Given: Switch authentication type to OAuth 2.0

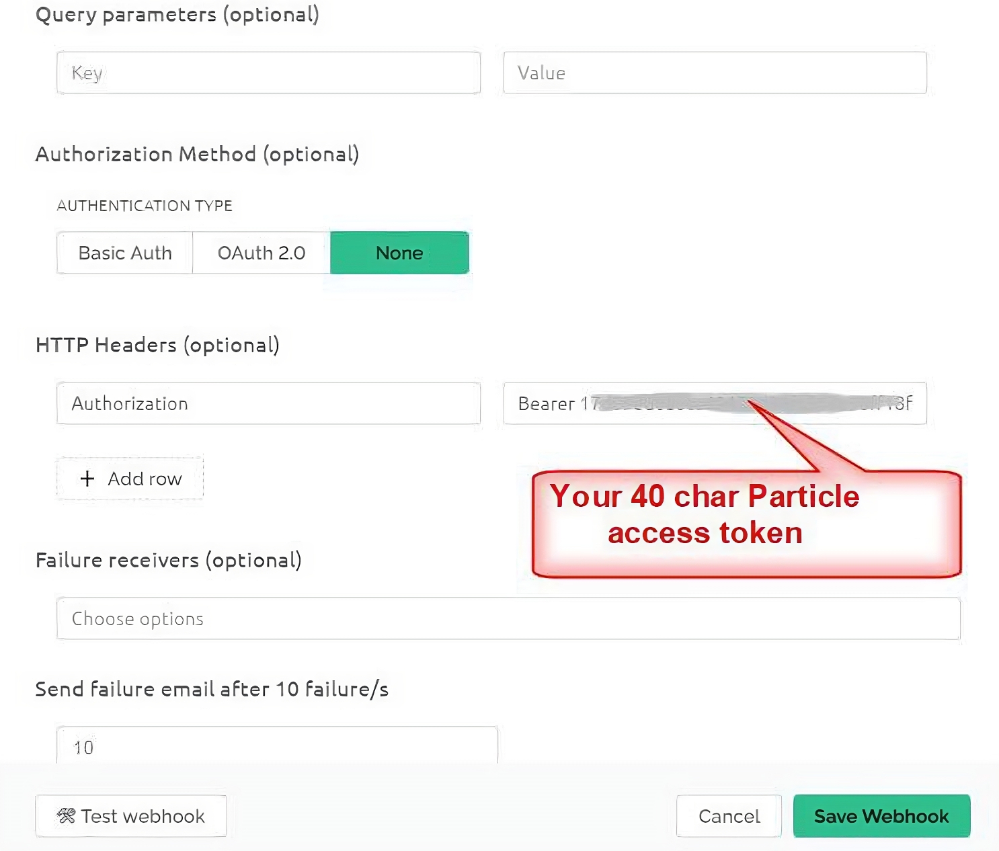Looking at the screenshot, I should point(262,253).
